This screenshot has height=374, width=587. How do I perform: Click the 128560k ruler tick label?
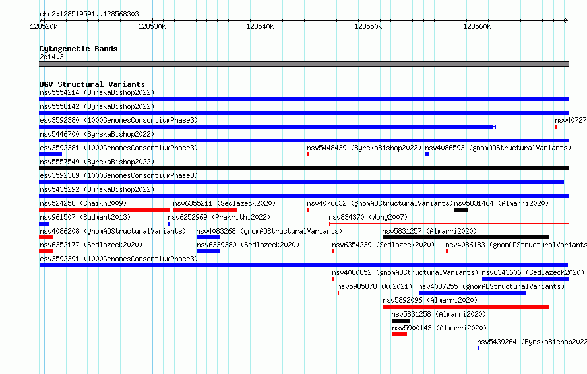pos(477,26)
